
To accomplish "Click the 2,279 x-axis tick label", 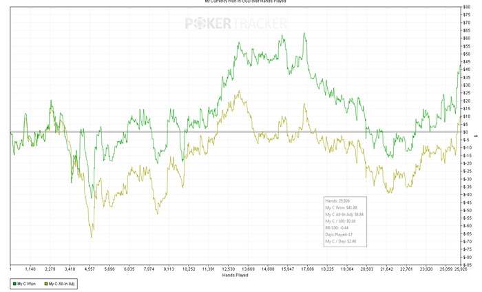I will [x=50, y=269].
